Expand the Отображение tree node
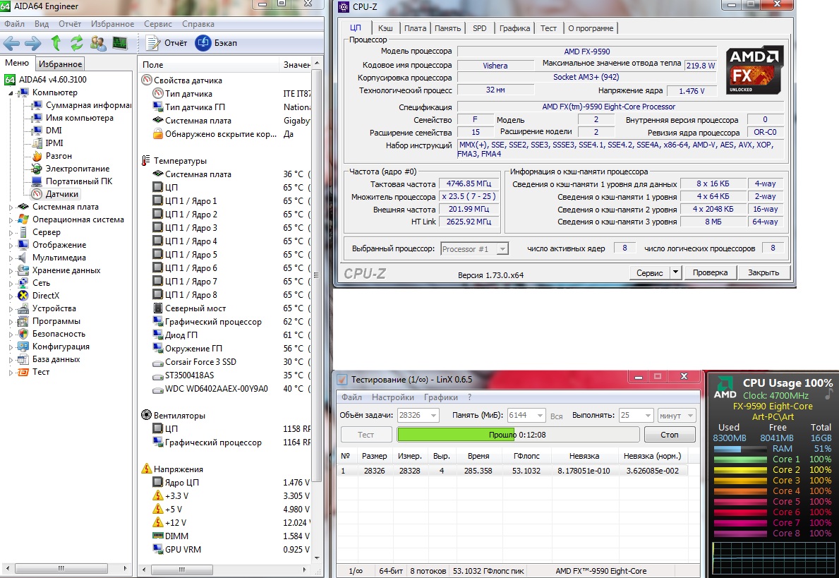Screen dimensions: 839x578 coord(11,245)
